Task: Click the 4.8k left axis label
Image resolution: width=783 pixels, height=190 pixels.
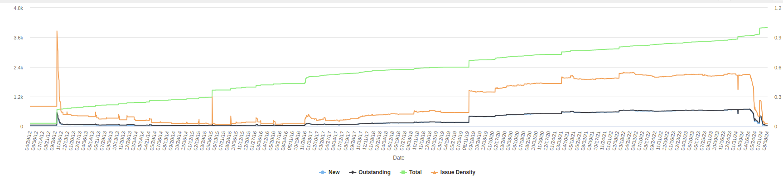Action: tap(19, 8)
